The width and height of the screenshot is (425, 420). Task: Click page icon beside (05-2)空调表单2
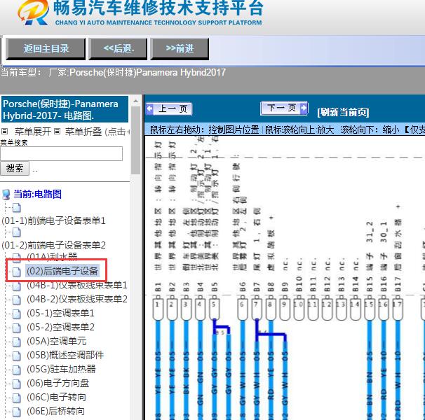coord(17,328)
